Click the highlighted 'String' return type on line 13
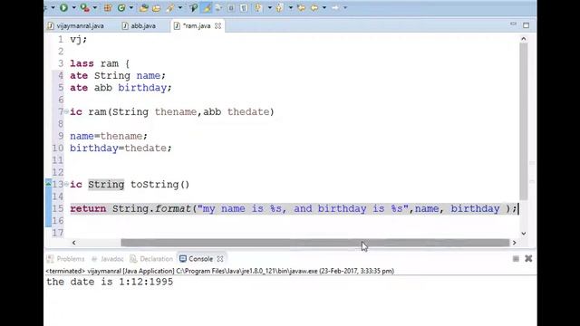 coord(106,184)
